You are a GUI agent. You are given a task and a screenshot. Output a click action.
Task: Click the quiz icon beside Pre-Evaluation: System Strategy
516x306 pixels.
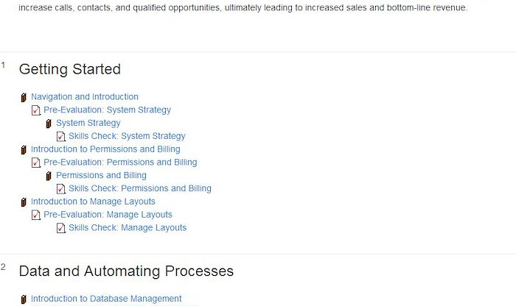point(36,110)
